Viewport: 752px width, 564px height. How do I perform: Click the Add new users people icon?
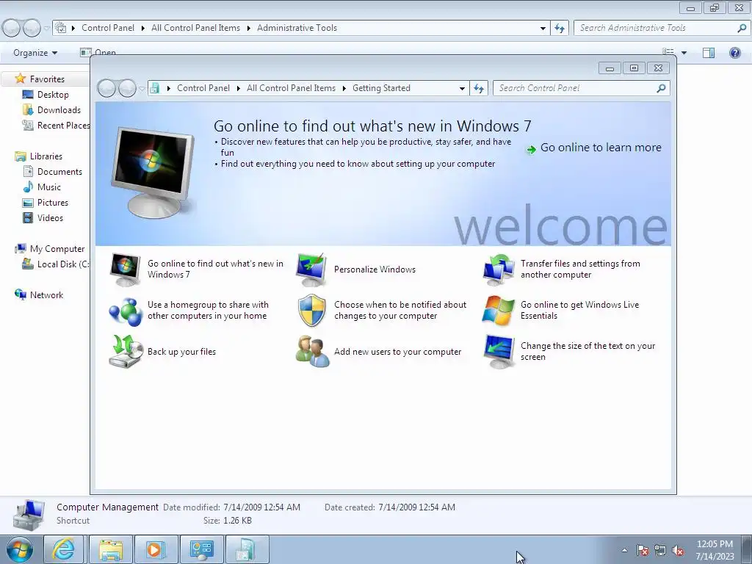click(312, 352)
